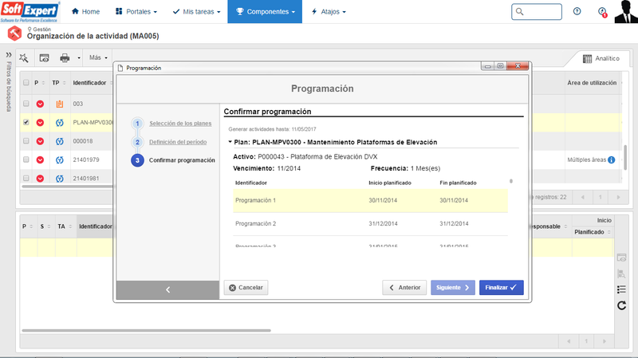
Task: Go to previous page in upper grid
Action: point(583,197)
